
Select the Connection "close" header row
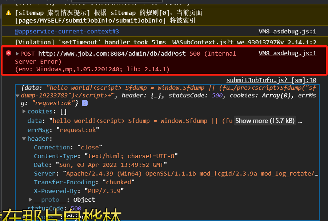(68, 148)
